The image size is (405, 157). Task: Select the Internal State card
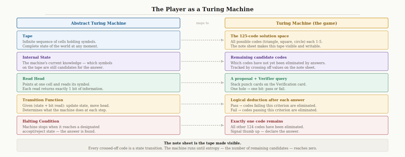98,61
